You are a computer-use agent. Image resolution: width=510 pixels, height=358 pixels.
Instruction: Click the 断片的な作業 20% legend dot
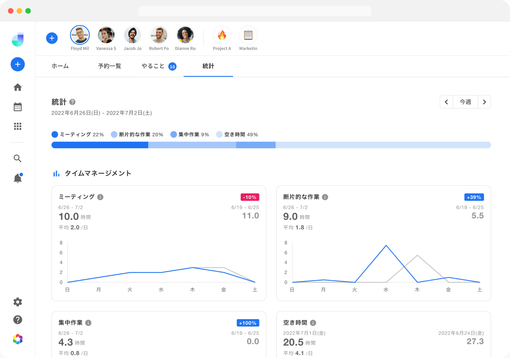click(x=114, y=134)
